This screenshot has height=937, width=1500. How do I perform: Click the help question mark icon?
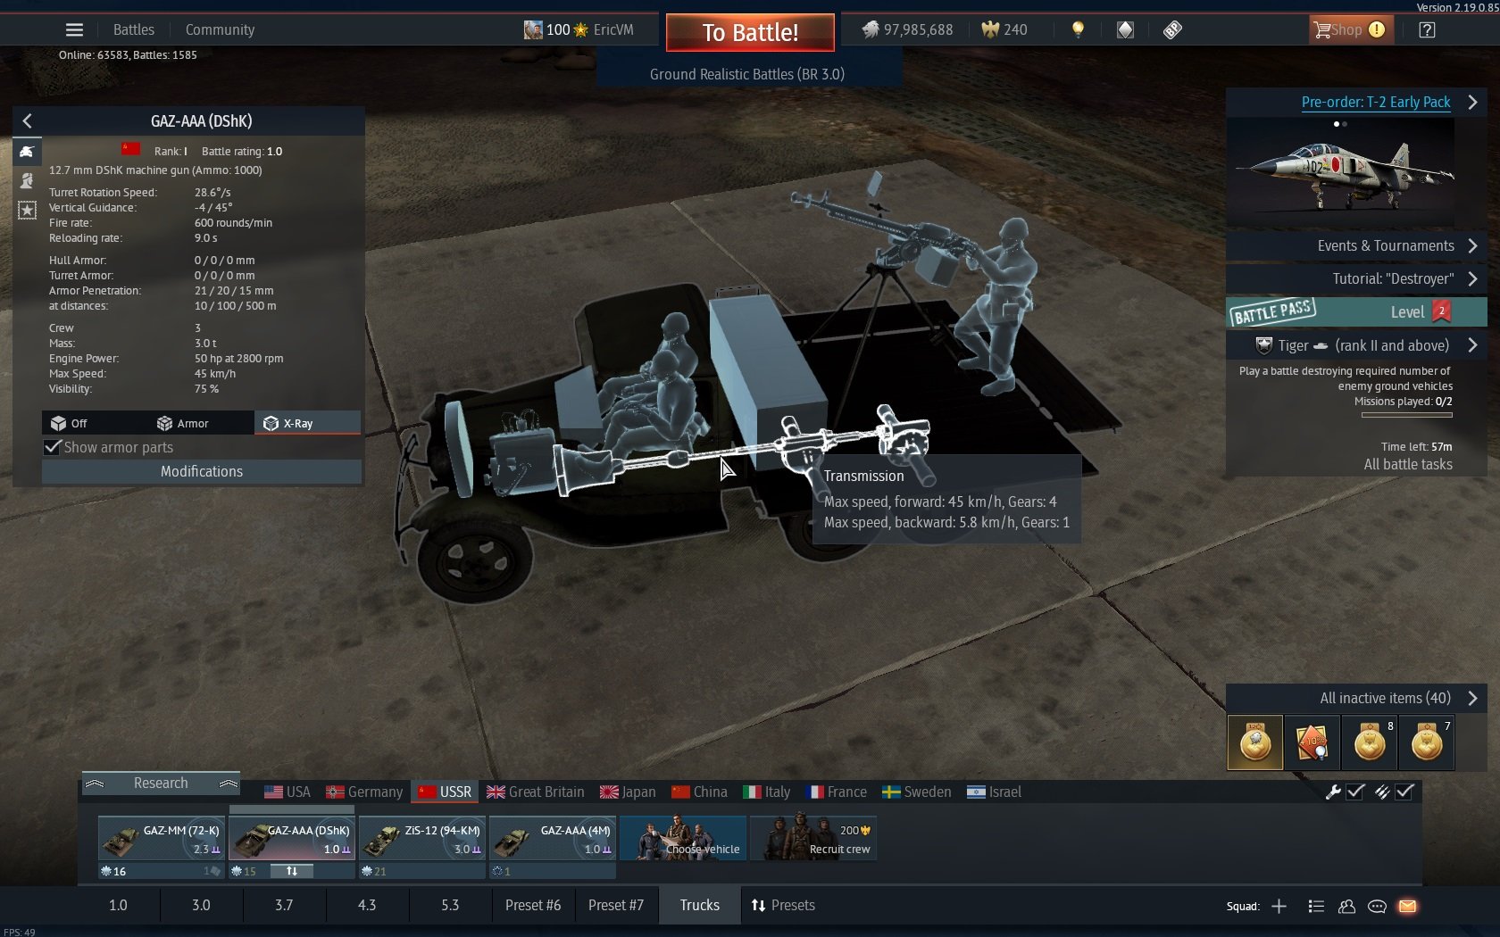pos(1427,29)
